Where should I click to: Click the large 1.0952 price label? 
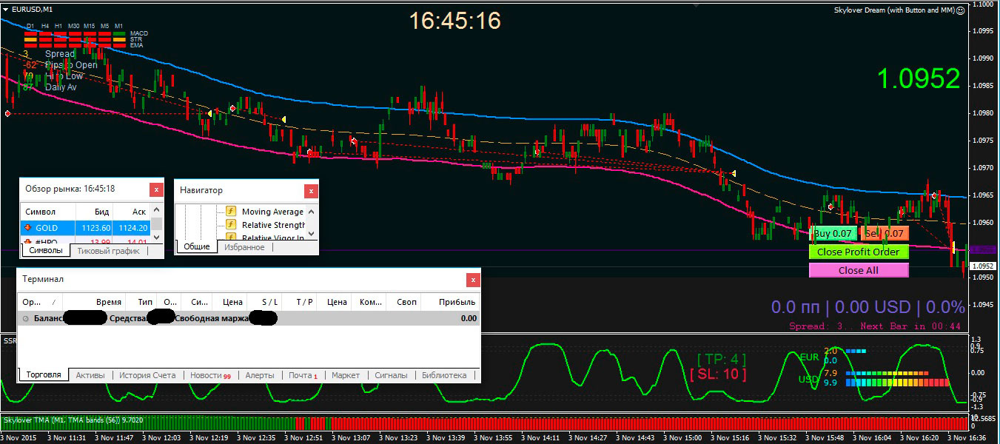pos(919,78)
